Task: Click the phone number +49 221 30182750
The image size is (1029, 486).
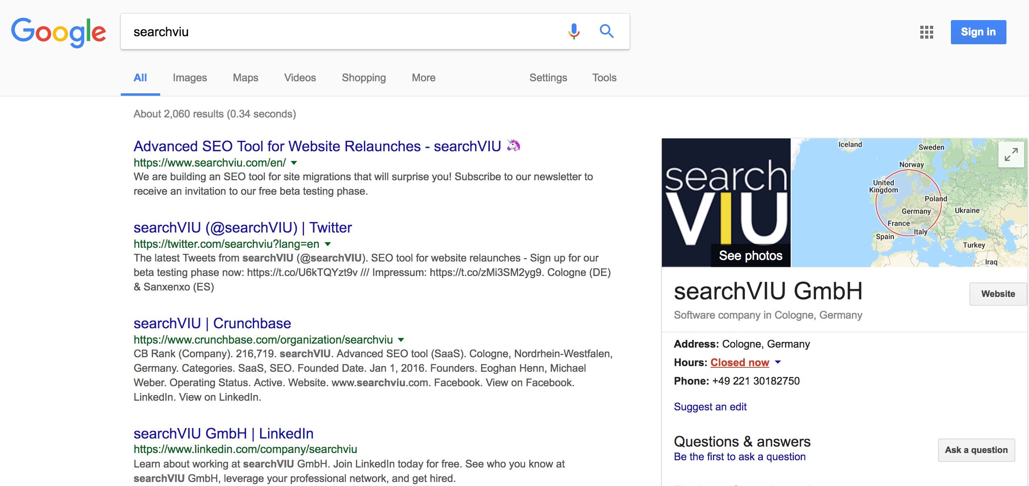Action: tap(756, 381)
